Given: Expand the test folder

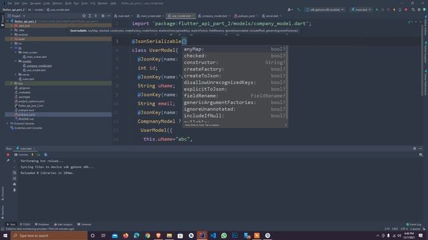Looking at the screenshot, I should (11, 83).
